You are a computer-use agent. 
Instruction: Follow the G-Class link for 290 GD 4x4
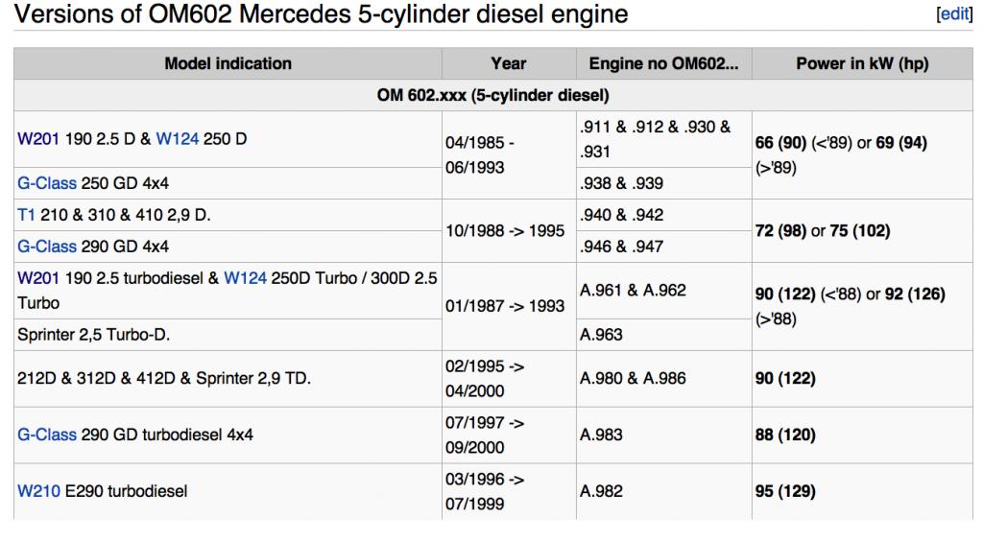point(47,247)
